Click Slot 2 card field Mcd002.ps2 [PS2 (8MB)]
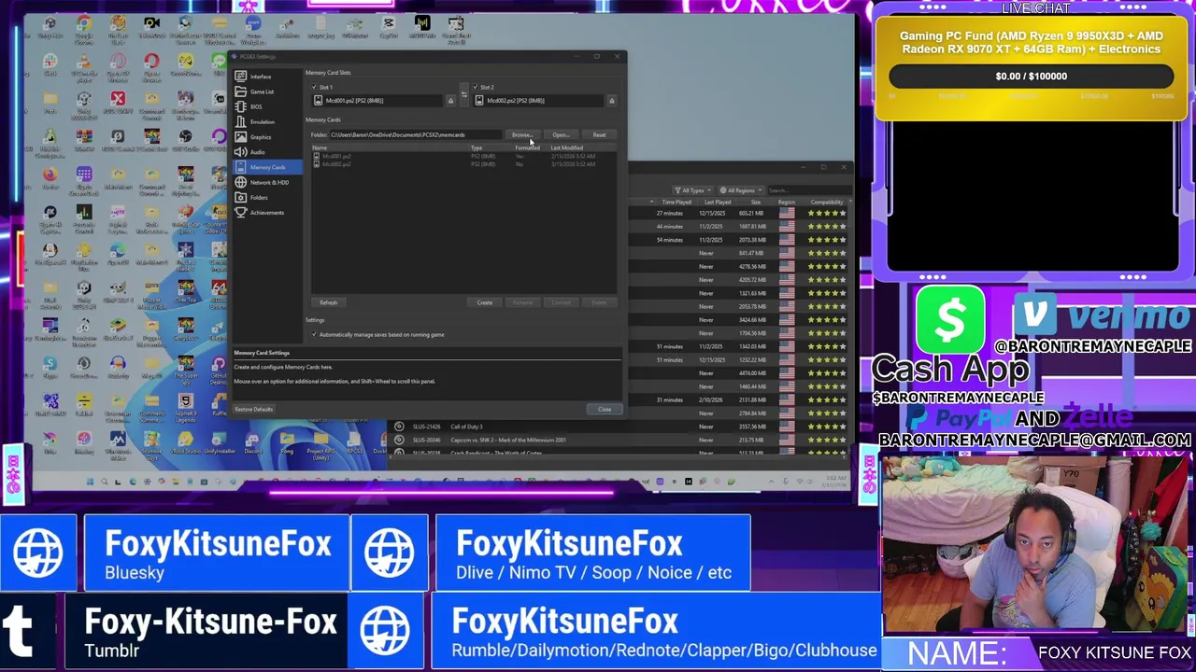This screenshot has width=1196, height=672. (x=539, y=101)
